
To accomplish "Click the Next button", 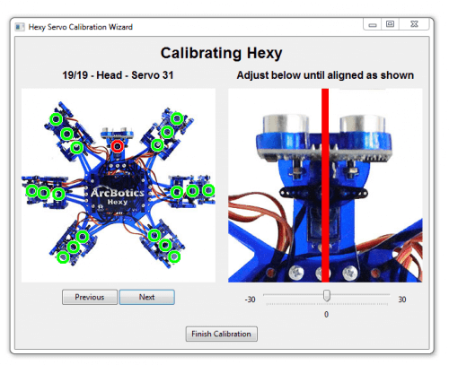I will pyautogui.click(x=146, y=297).
